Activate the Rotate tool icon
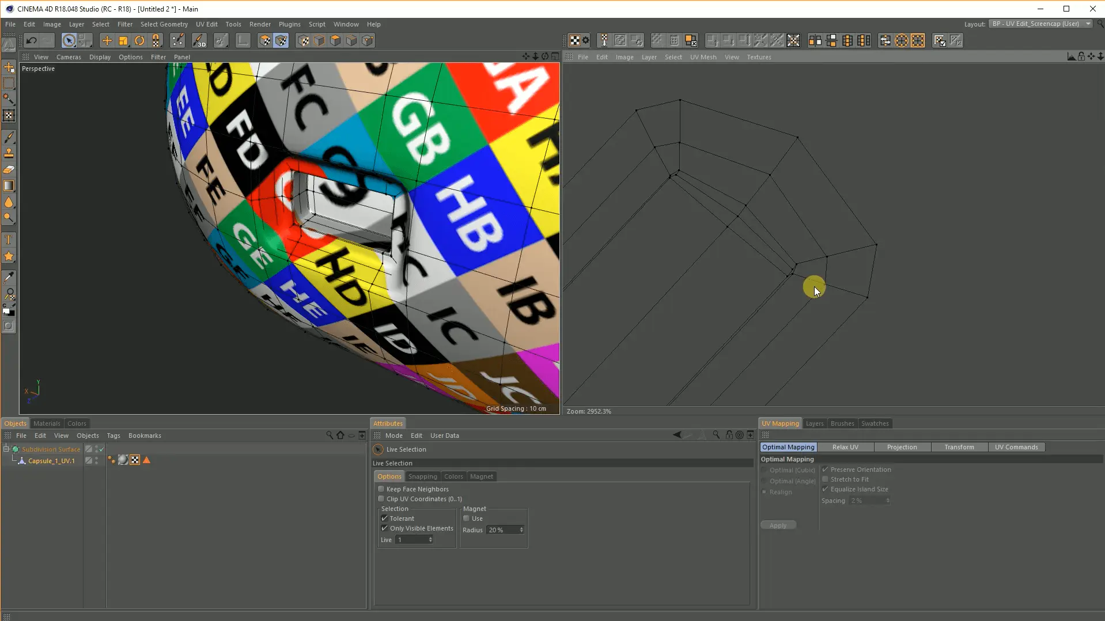 tap(139, 40)
